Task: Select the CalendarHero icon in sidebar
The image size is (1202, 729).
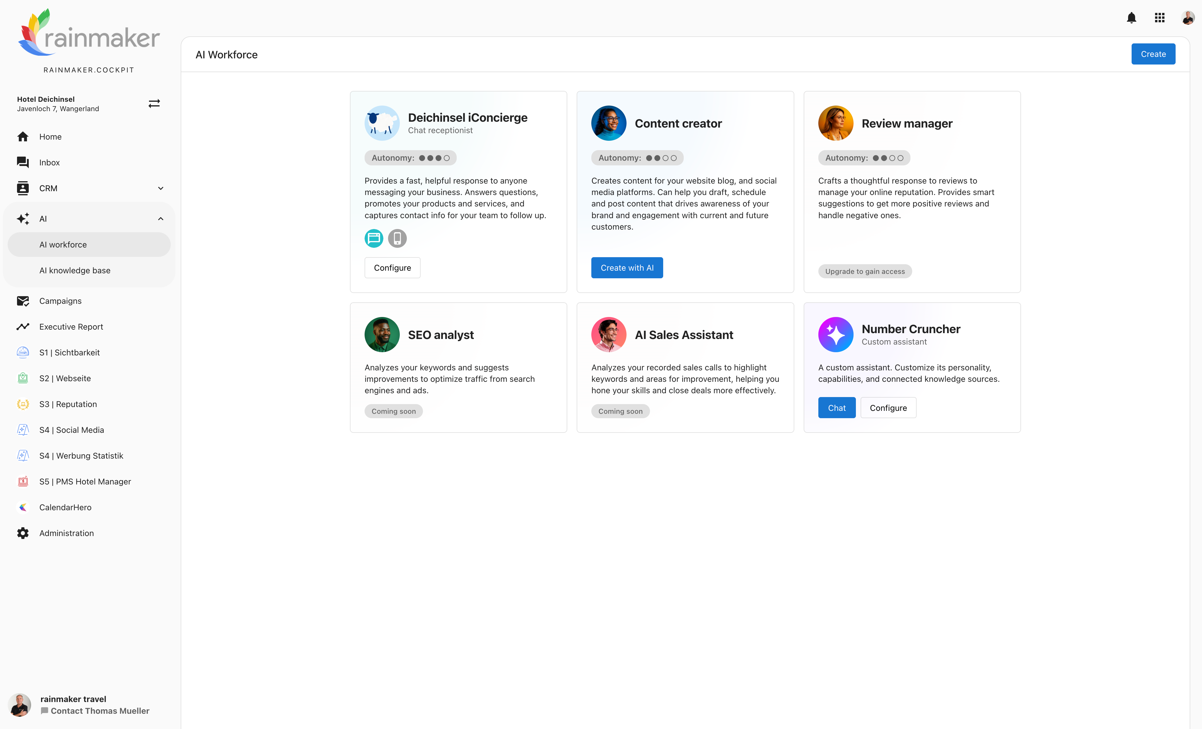Action: click(x=23, y=507)
